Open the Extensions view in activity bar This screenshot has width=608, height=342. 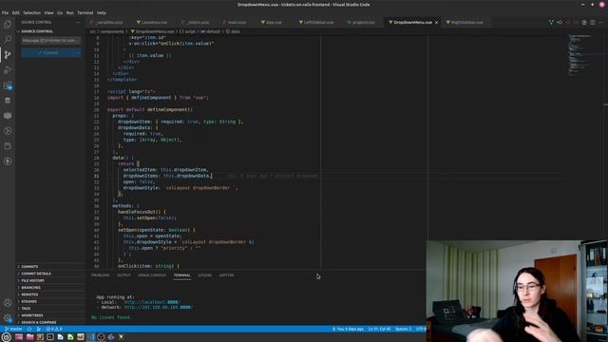point(8,85)
